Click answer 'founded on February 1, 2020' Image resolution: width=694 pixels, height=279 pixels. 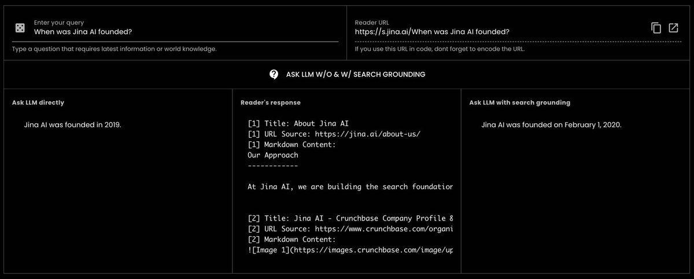point(552,124)
